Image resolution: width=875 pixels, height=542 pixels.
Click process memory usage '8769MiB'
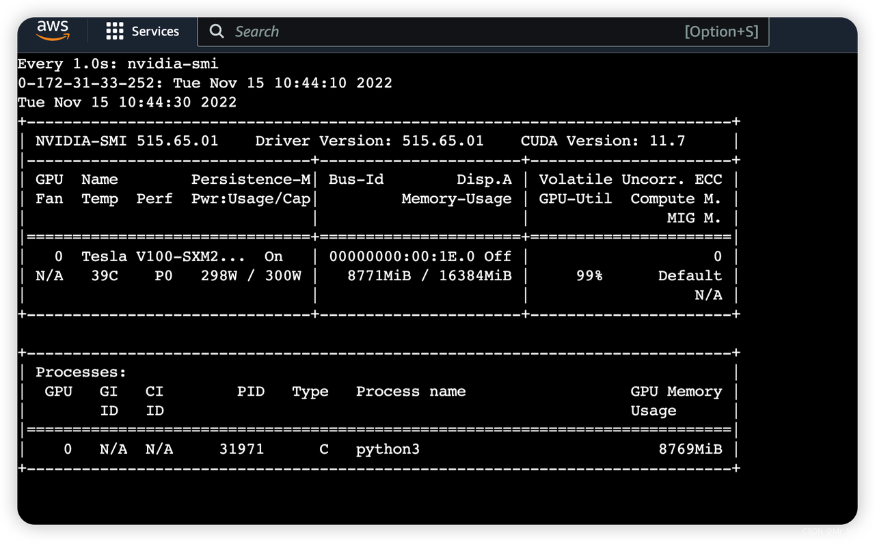[x=689, y=449]
